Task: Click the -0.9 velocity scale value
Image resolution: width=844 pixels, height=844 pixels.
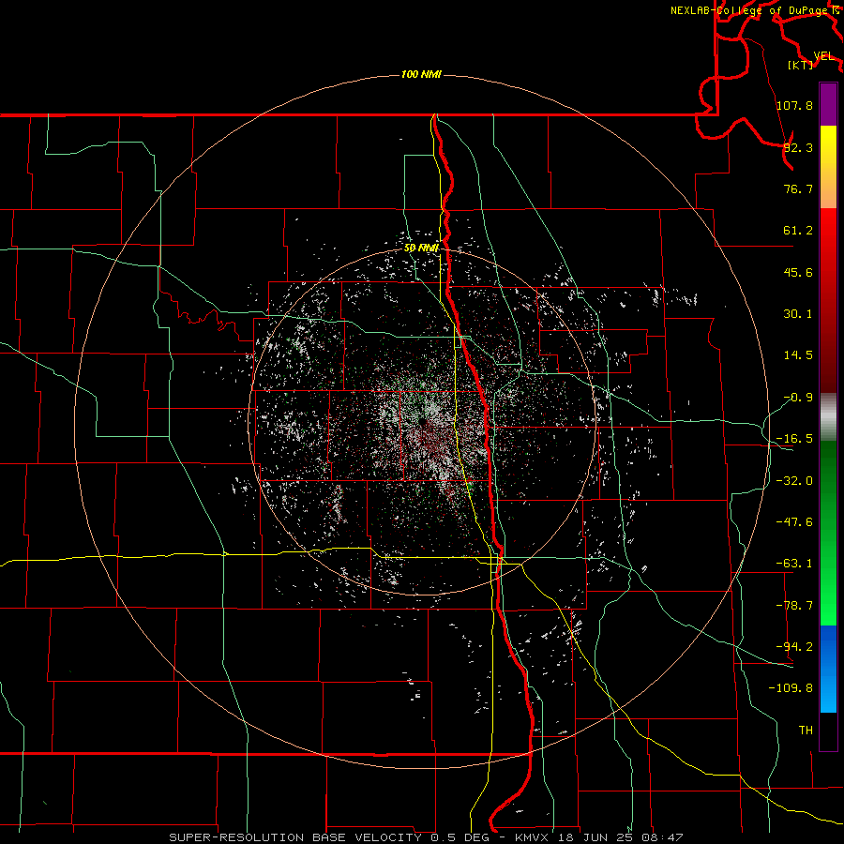Action: tap(798, 398)
